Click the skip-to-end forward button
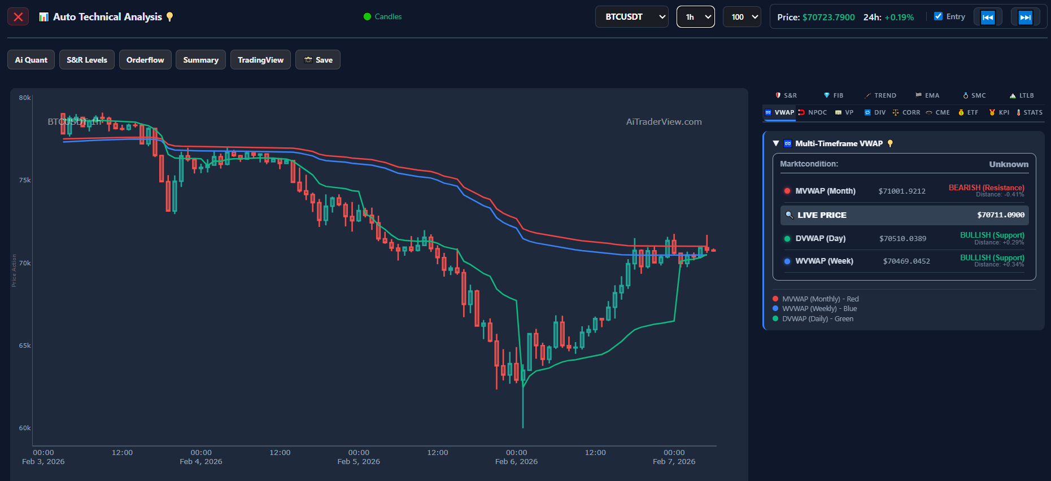The height and width of the screenshot is (481, 1051). (x=1025, y=17)
